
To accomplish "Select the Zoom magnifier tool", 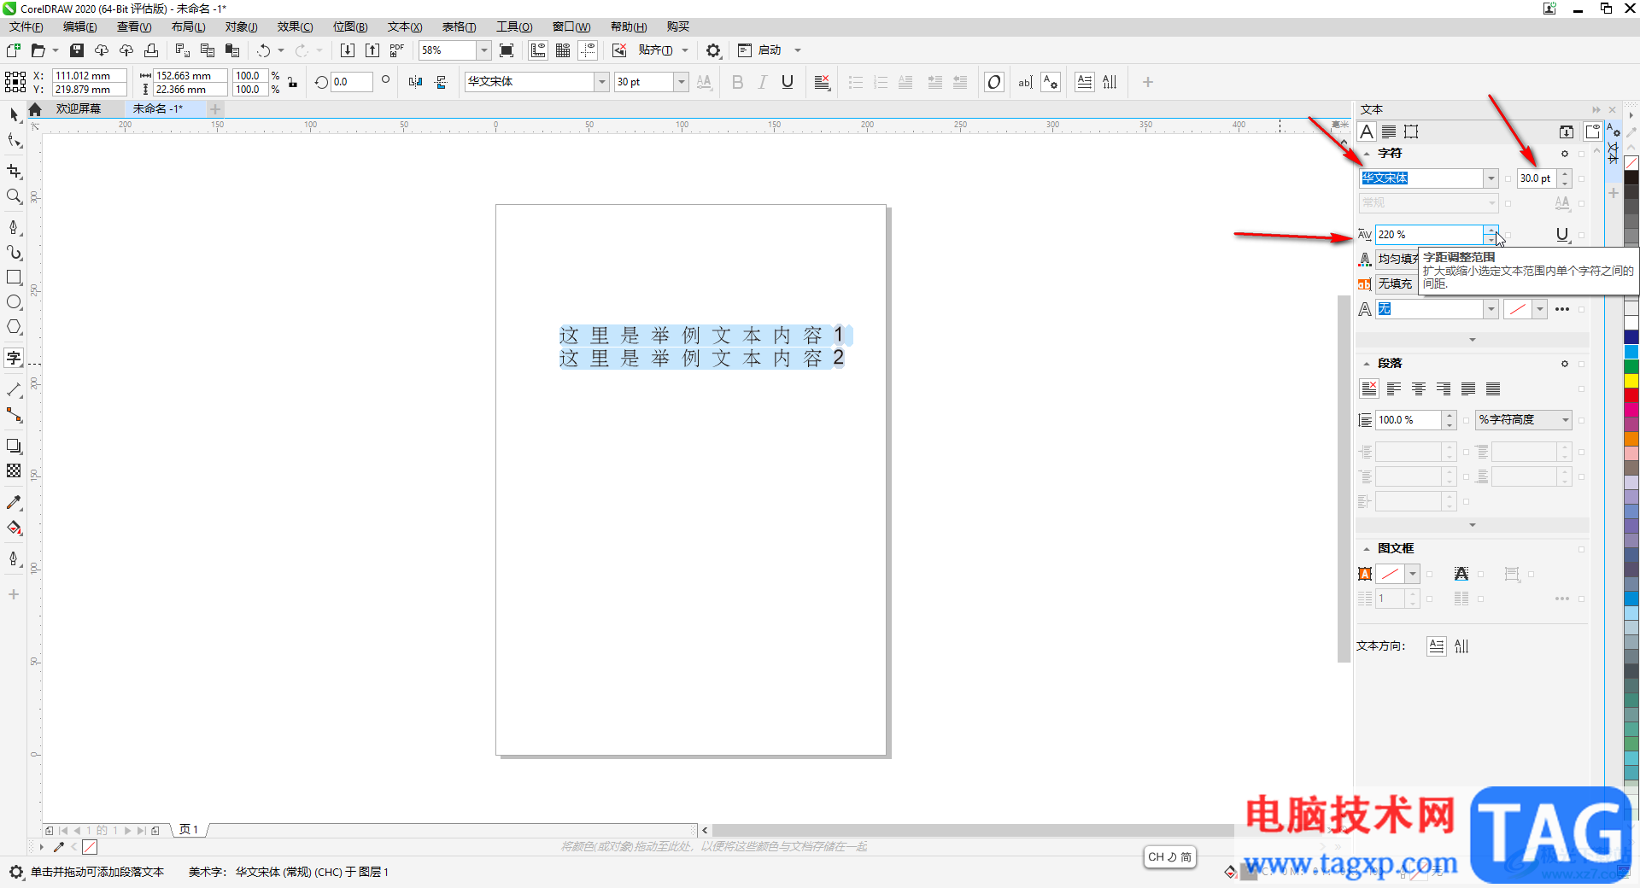I will pos(14,196).
